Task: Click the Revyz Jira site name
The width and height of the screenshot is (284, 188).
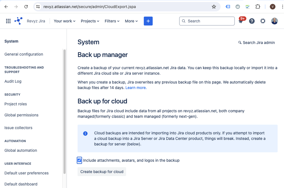Action: pos(36,21)
